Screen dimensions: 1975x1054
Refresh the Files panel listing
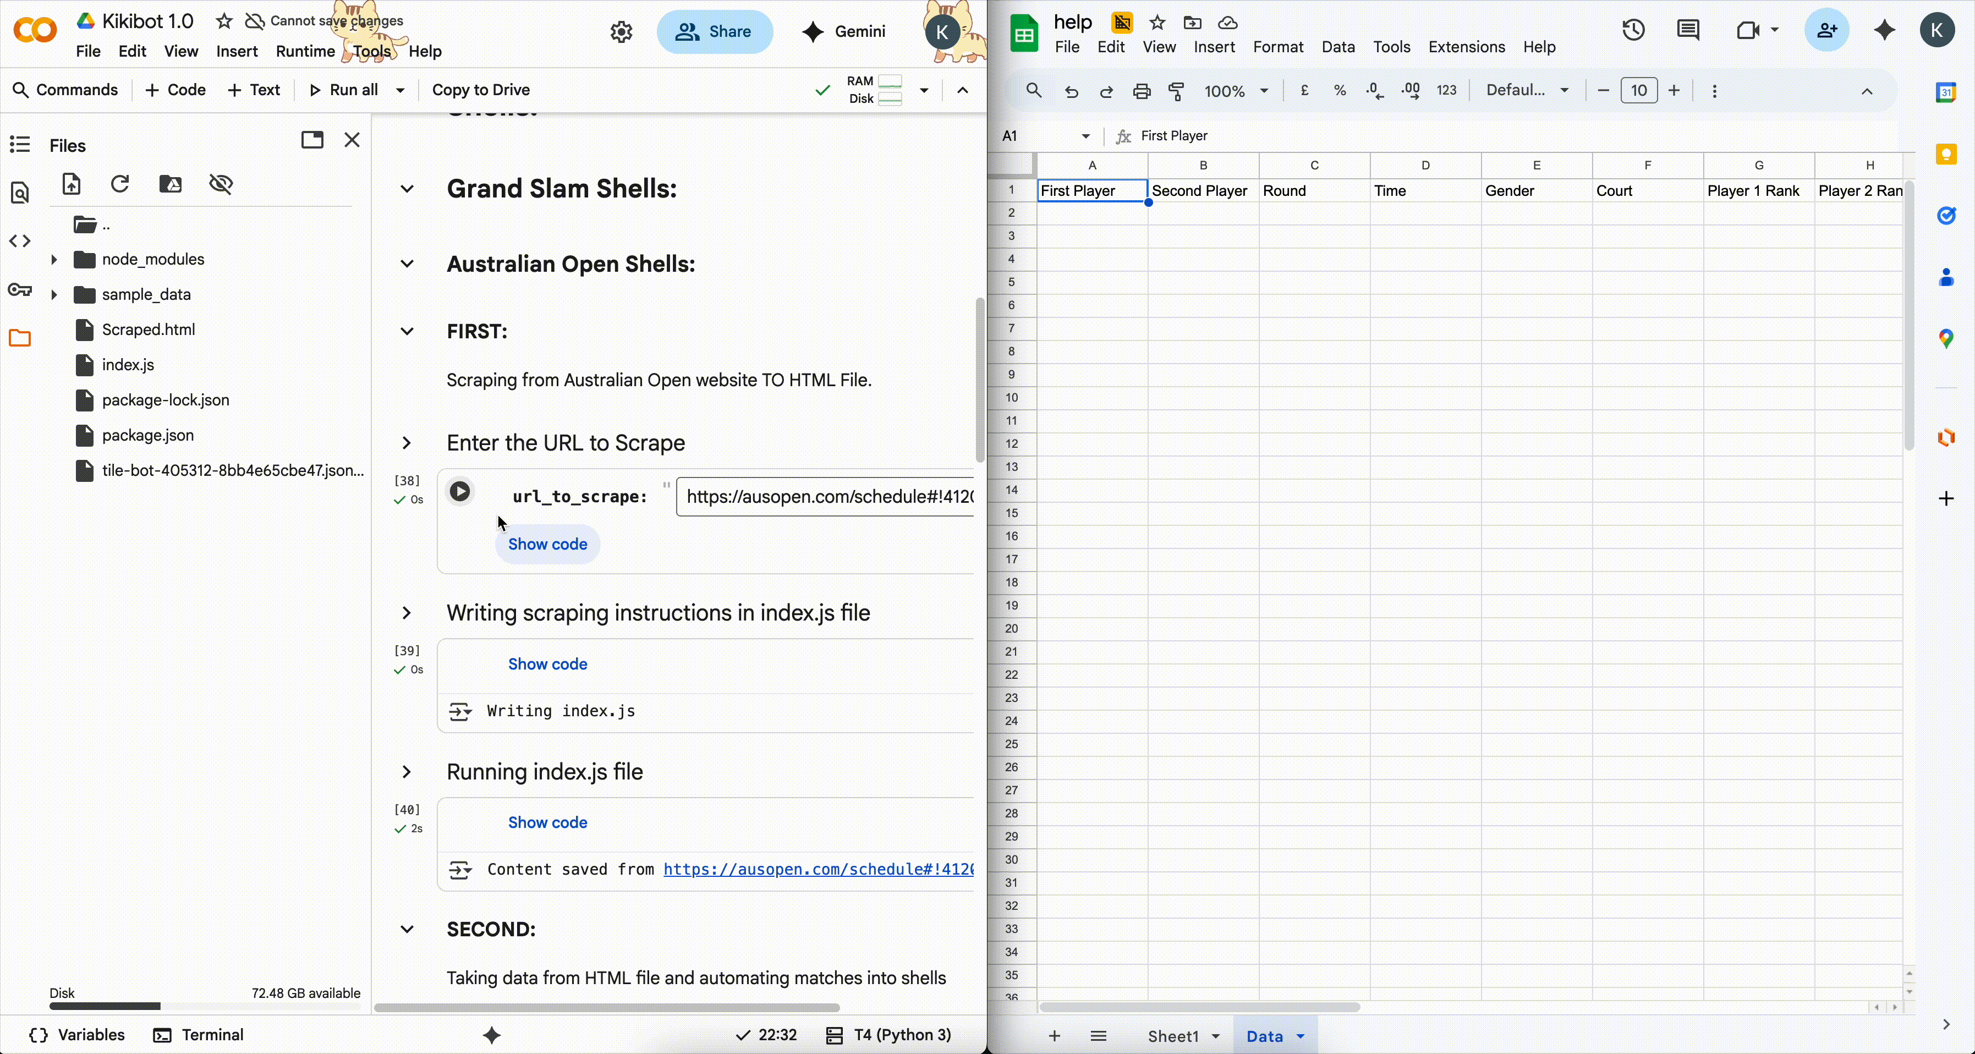pos(119,184)
